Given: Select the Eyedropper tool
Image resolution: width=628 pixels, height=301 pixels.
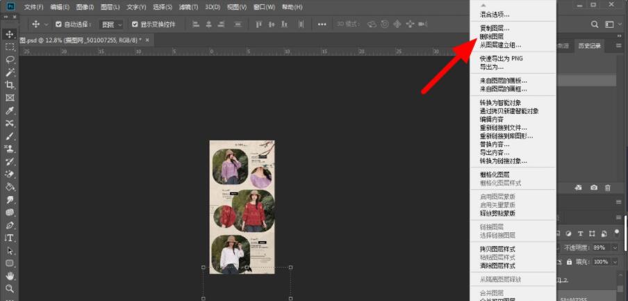Looking at the screenshot, I should click(x=10, y=111).
